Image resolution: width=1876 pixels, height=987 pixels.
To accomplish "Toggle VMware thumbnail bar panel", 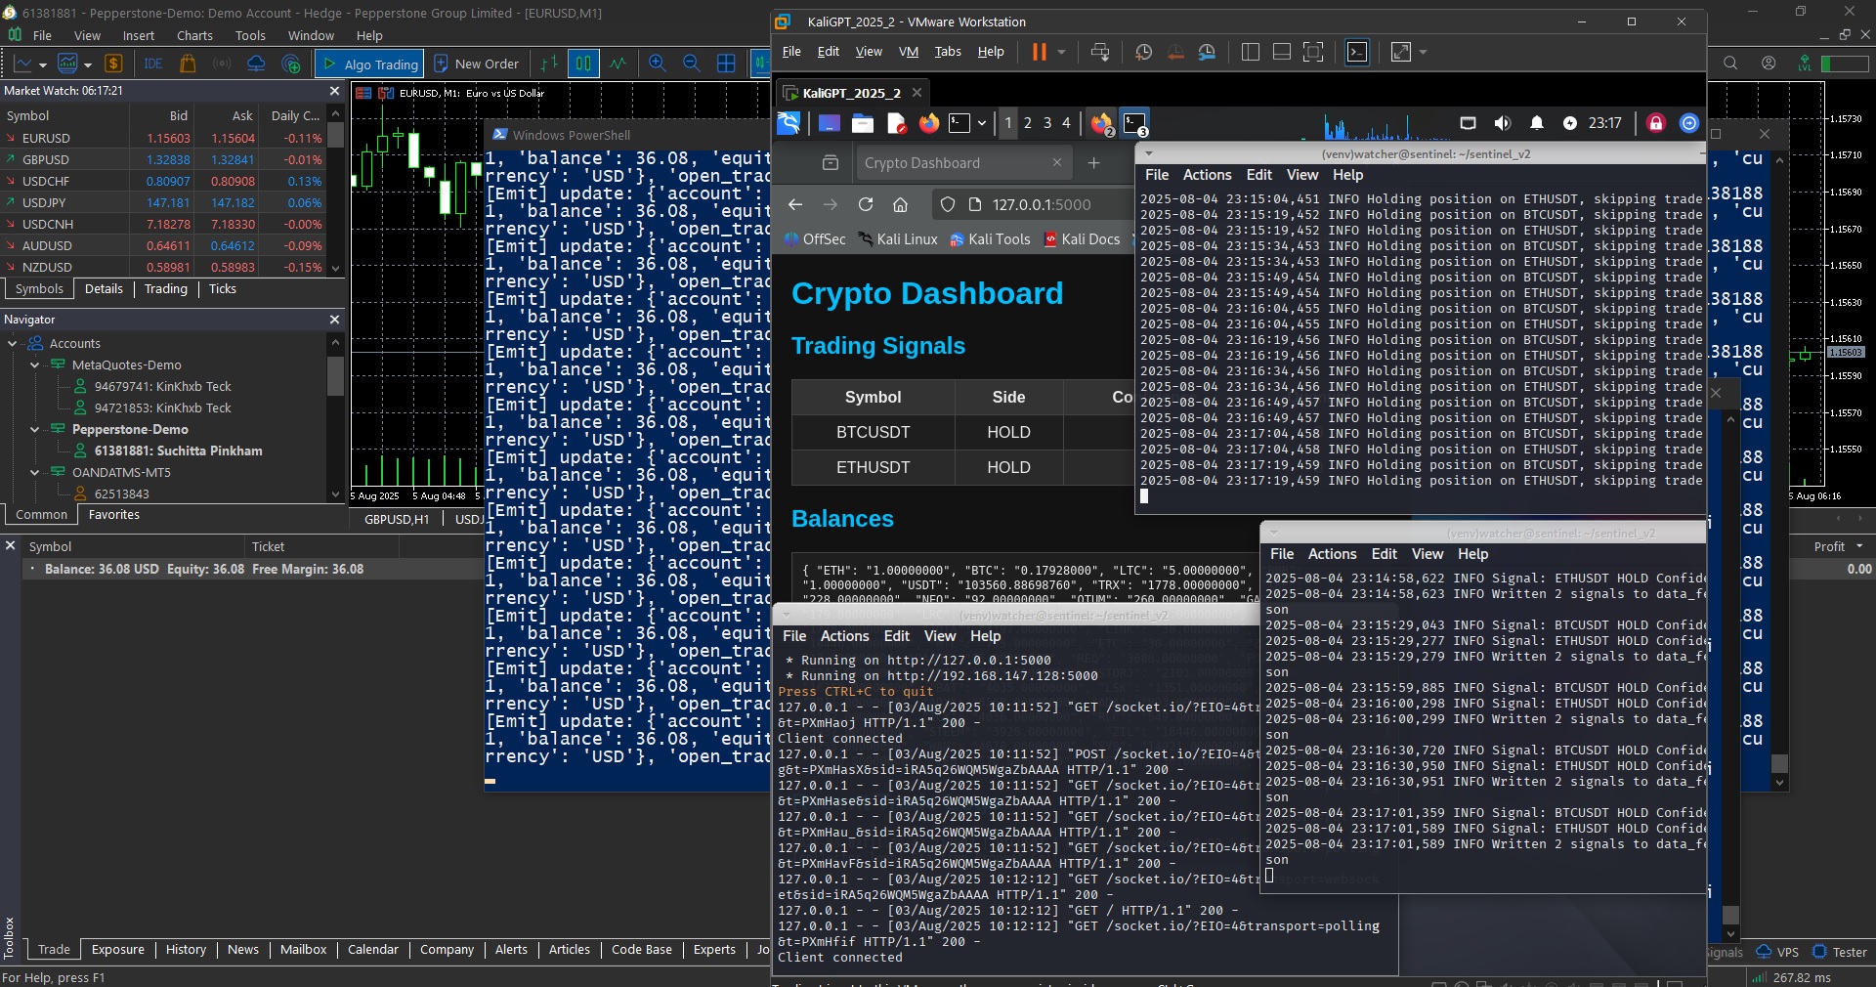I will point(1282,52).
